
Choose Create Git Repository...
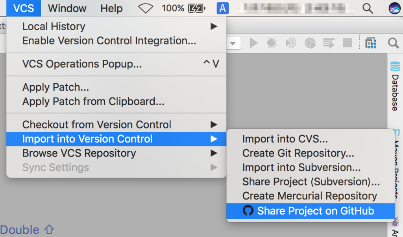tap(298, 153)
